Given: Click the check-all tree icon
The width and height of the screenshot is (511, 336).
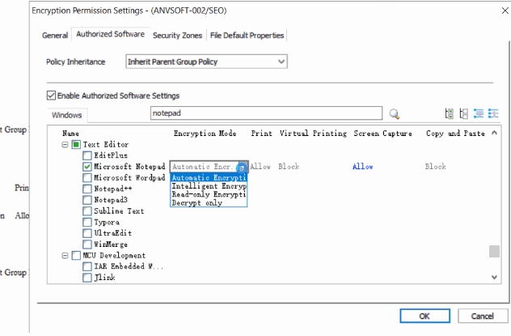Looking at the screenshot, I should 449,113.
